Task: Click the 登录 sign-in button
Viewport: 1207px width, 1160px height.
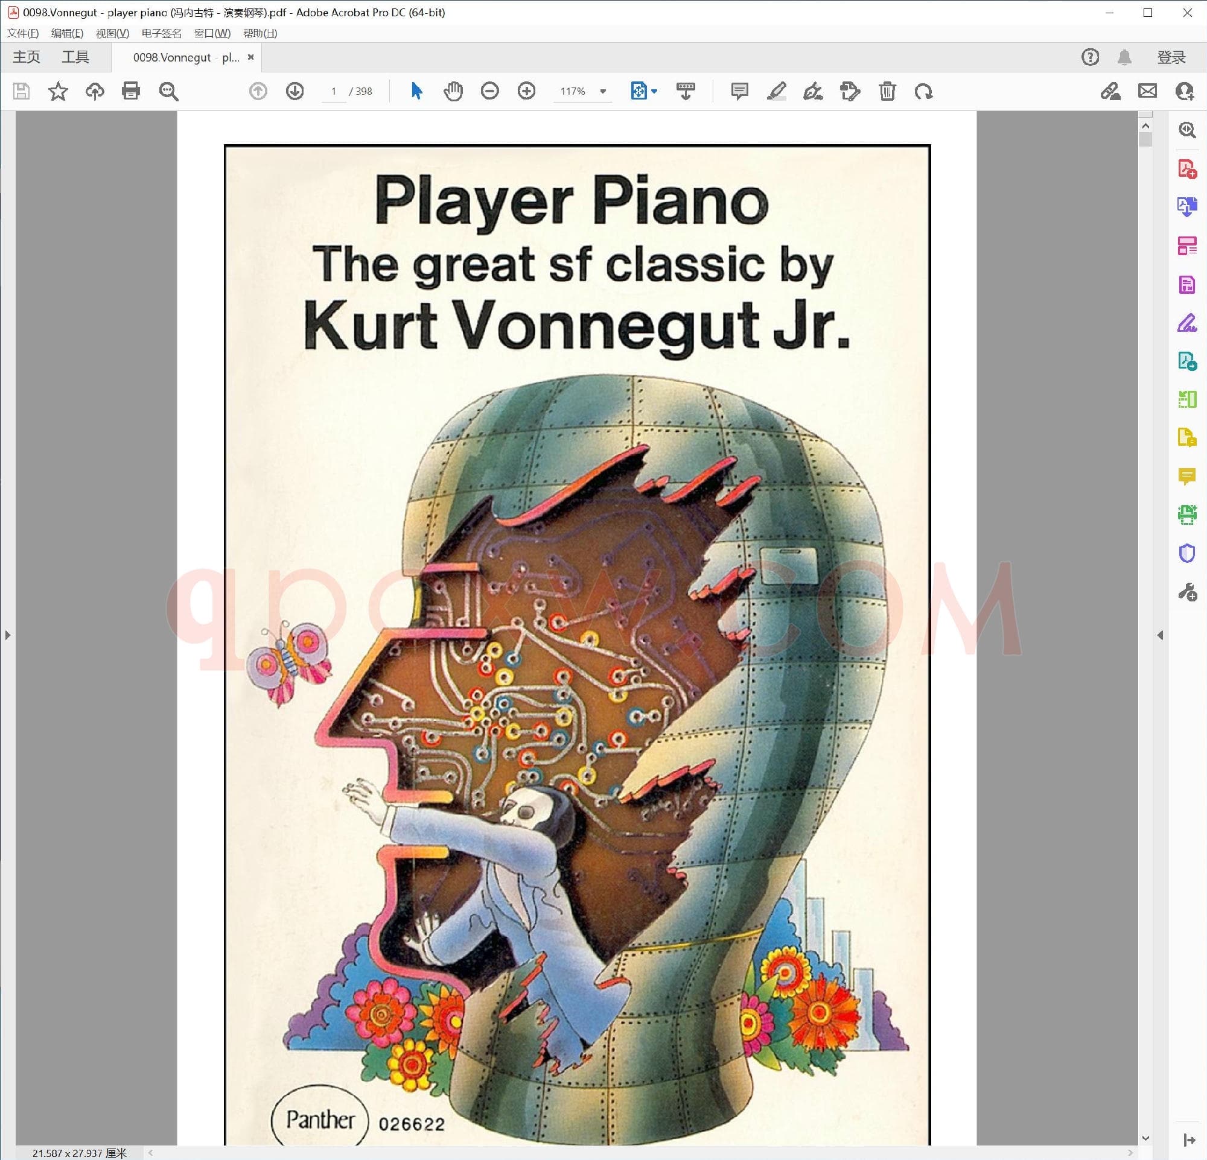Action: (1171, 57)
